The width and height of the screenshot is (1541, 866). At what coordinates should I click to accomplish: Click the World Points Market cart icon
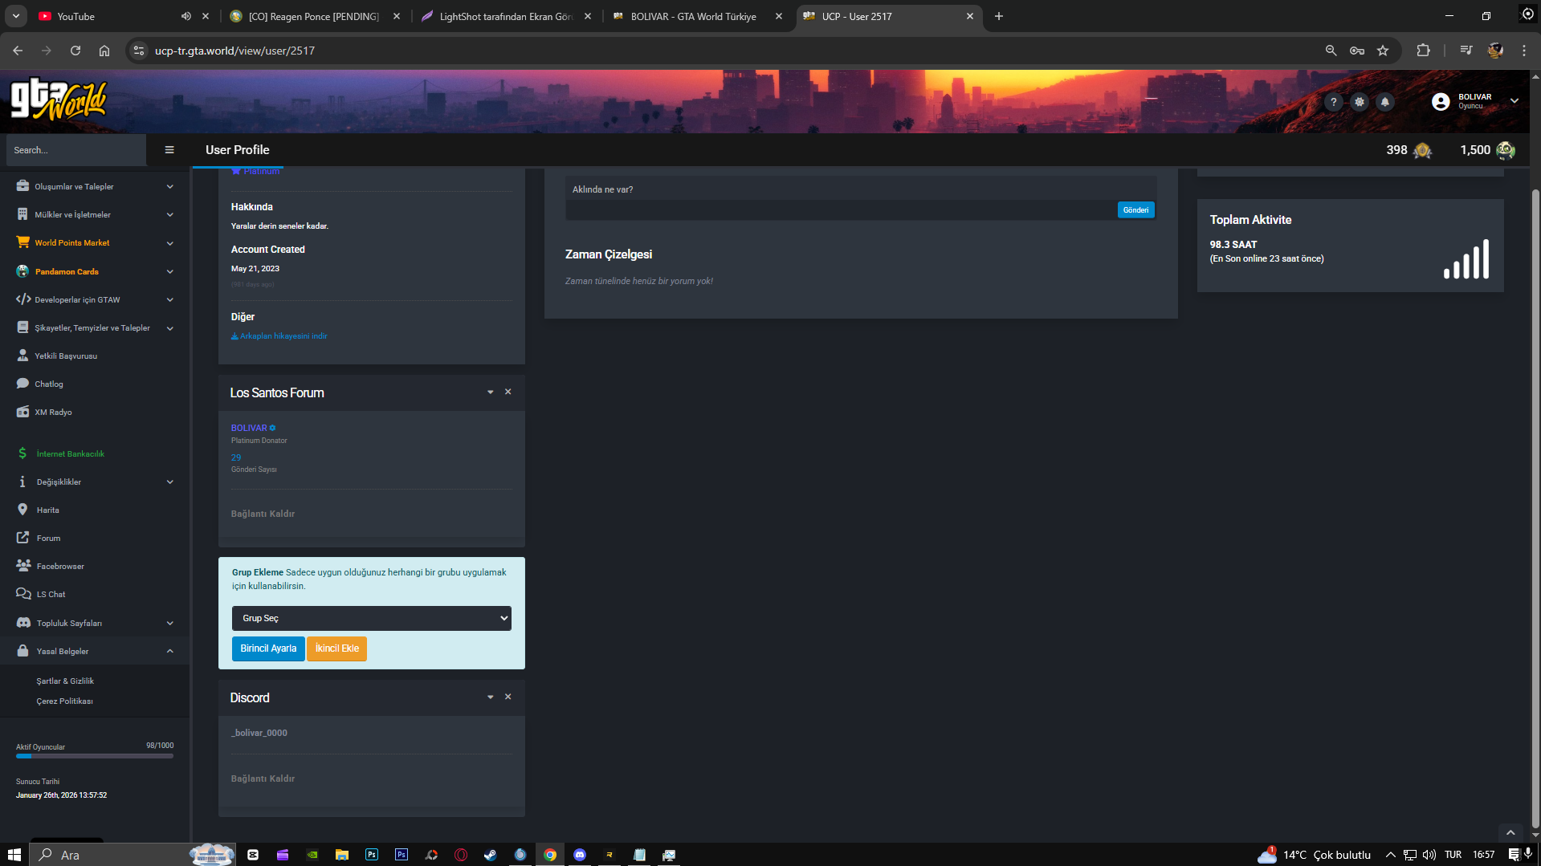[x=22, y=242]
